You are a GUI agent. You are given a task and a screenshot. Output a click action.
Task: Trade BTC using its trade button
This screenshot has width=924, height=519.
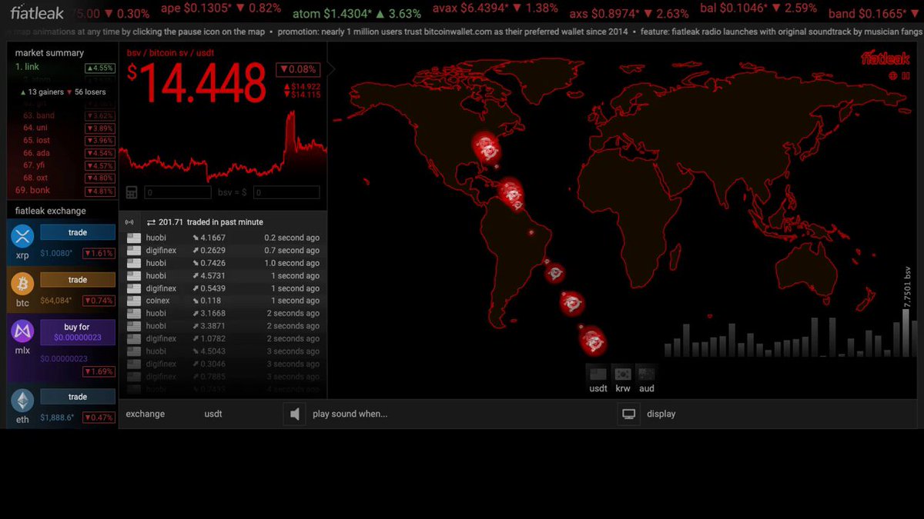pos(78,280)
